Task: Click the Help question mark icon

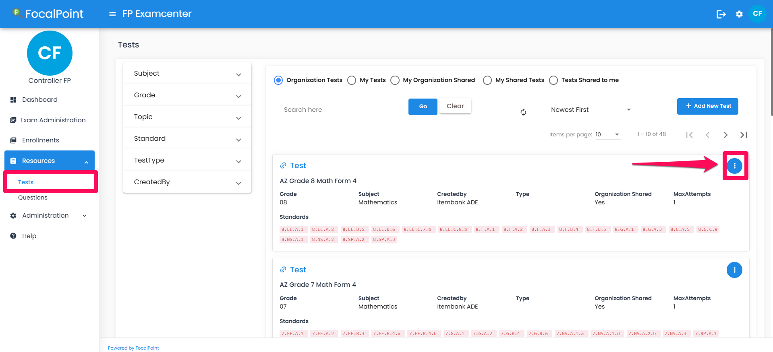Action: tap(13, 236)
